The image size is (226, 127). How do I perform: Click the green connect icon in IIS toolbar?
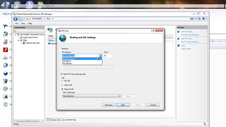pyautogui.click(x=192, y=19)
